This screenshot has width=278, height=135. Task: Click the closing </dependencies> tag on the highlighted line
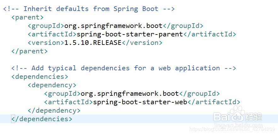point(42,119)
